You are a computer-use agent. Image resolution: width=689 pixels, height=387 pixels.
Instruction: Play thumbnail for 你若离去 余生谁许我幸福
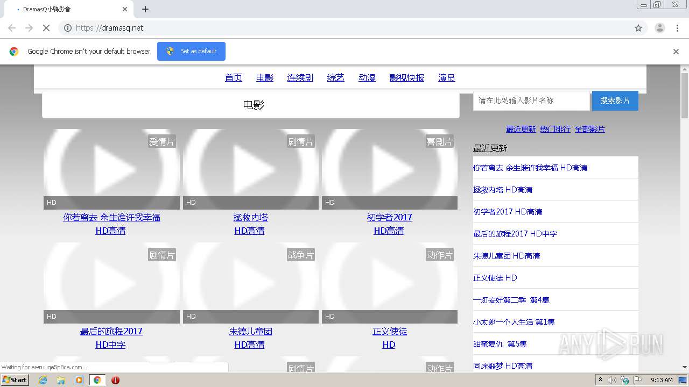click(111, 169)
